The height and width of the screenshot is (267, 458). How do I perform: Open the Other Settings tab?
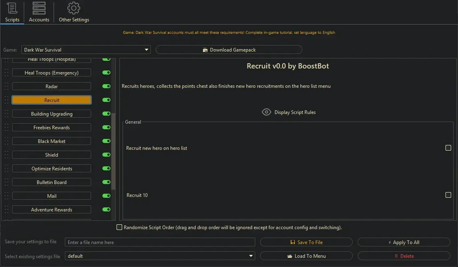[74, 12]
